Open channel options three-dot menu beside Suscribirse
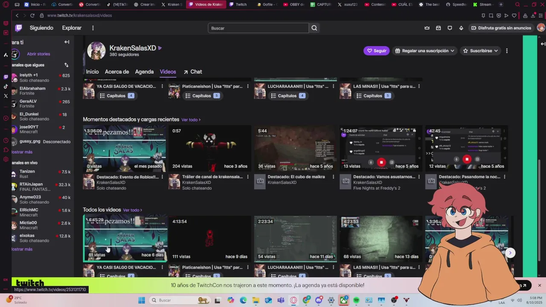 507,51
